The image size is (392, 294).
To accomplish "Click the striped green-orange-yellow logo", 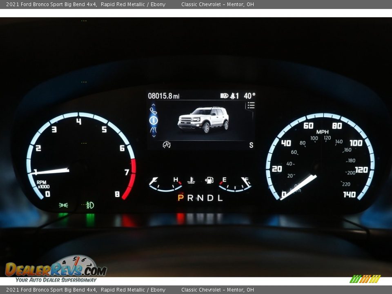I will click(x=365, y=279).
